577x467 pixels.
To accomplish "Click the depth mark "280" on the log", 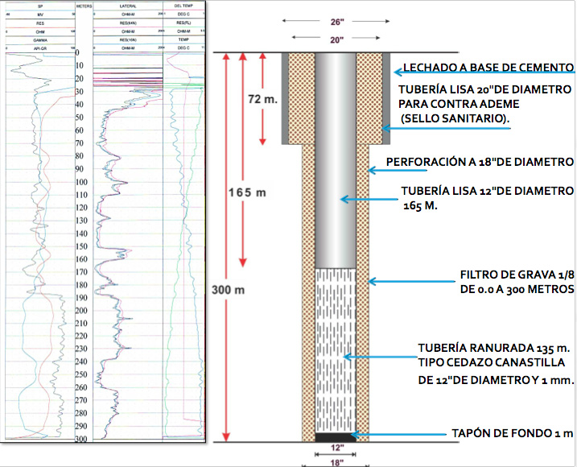I will 81,413.
